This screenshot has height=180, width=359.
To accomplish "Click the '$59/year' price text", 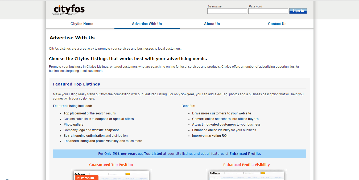I will 188,94.
